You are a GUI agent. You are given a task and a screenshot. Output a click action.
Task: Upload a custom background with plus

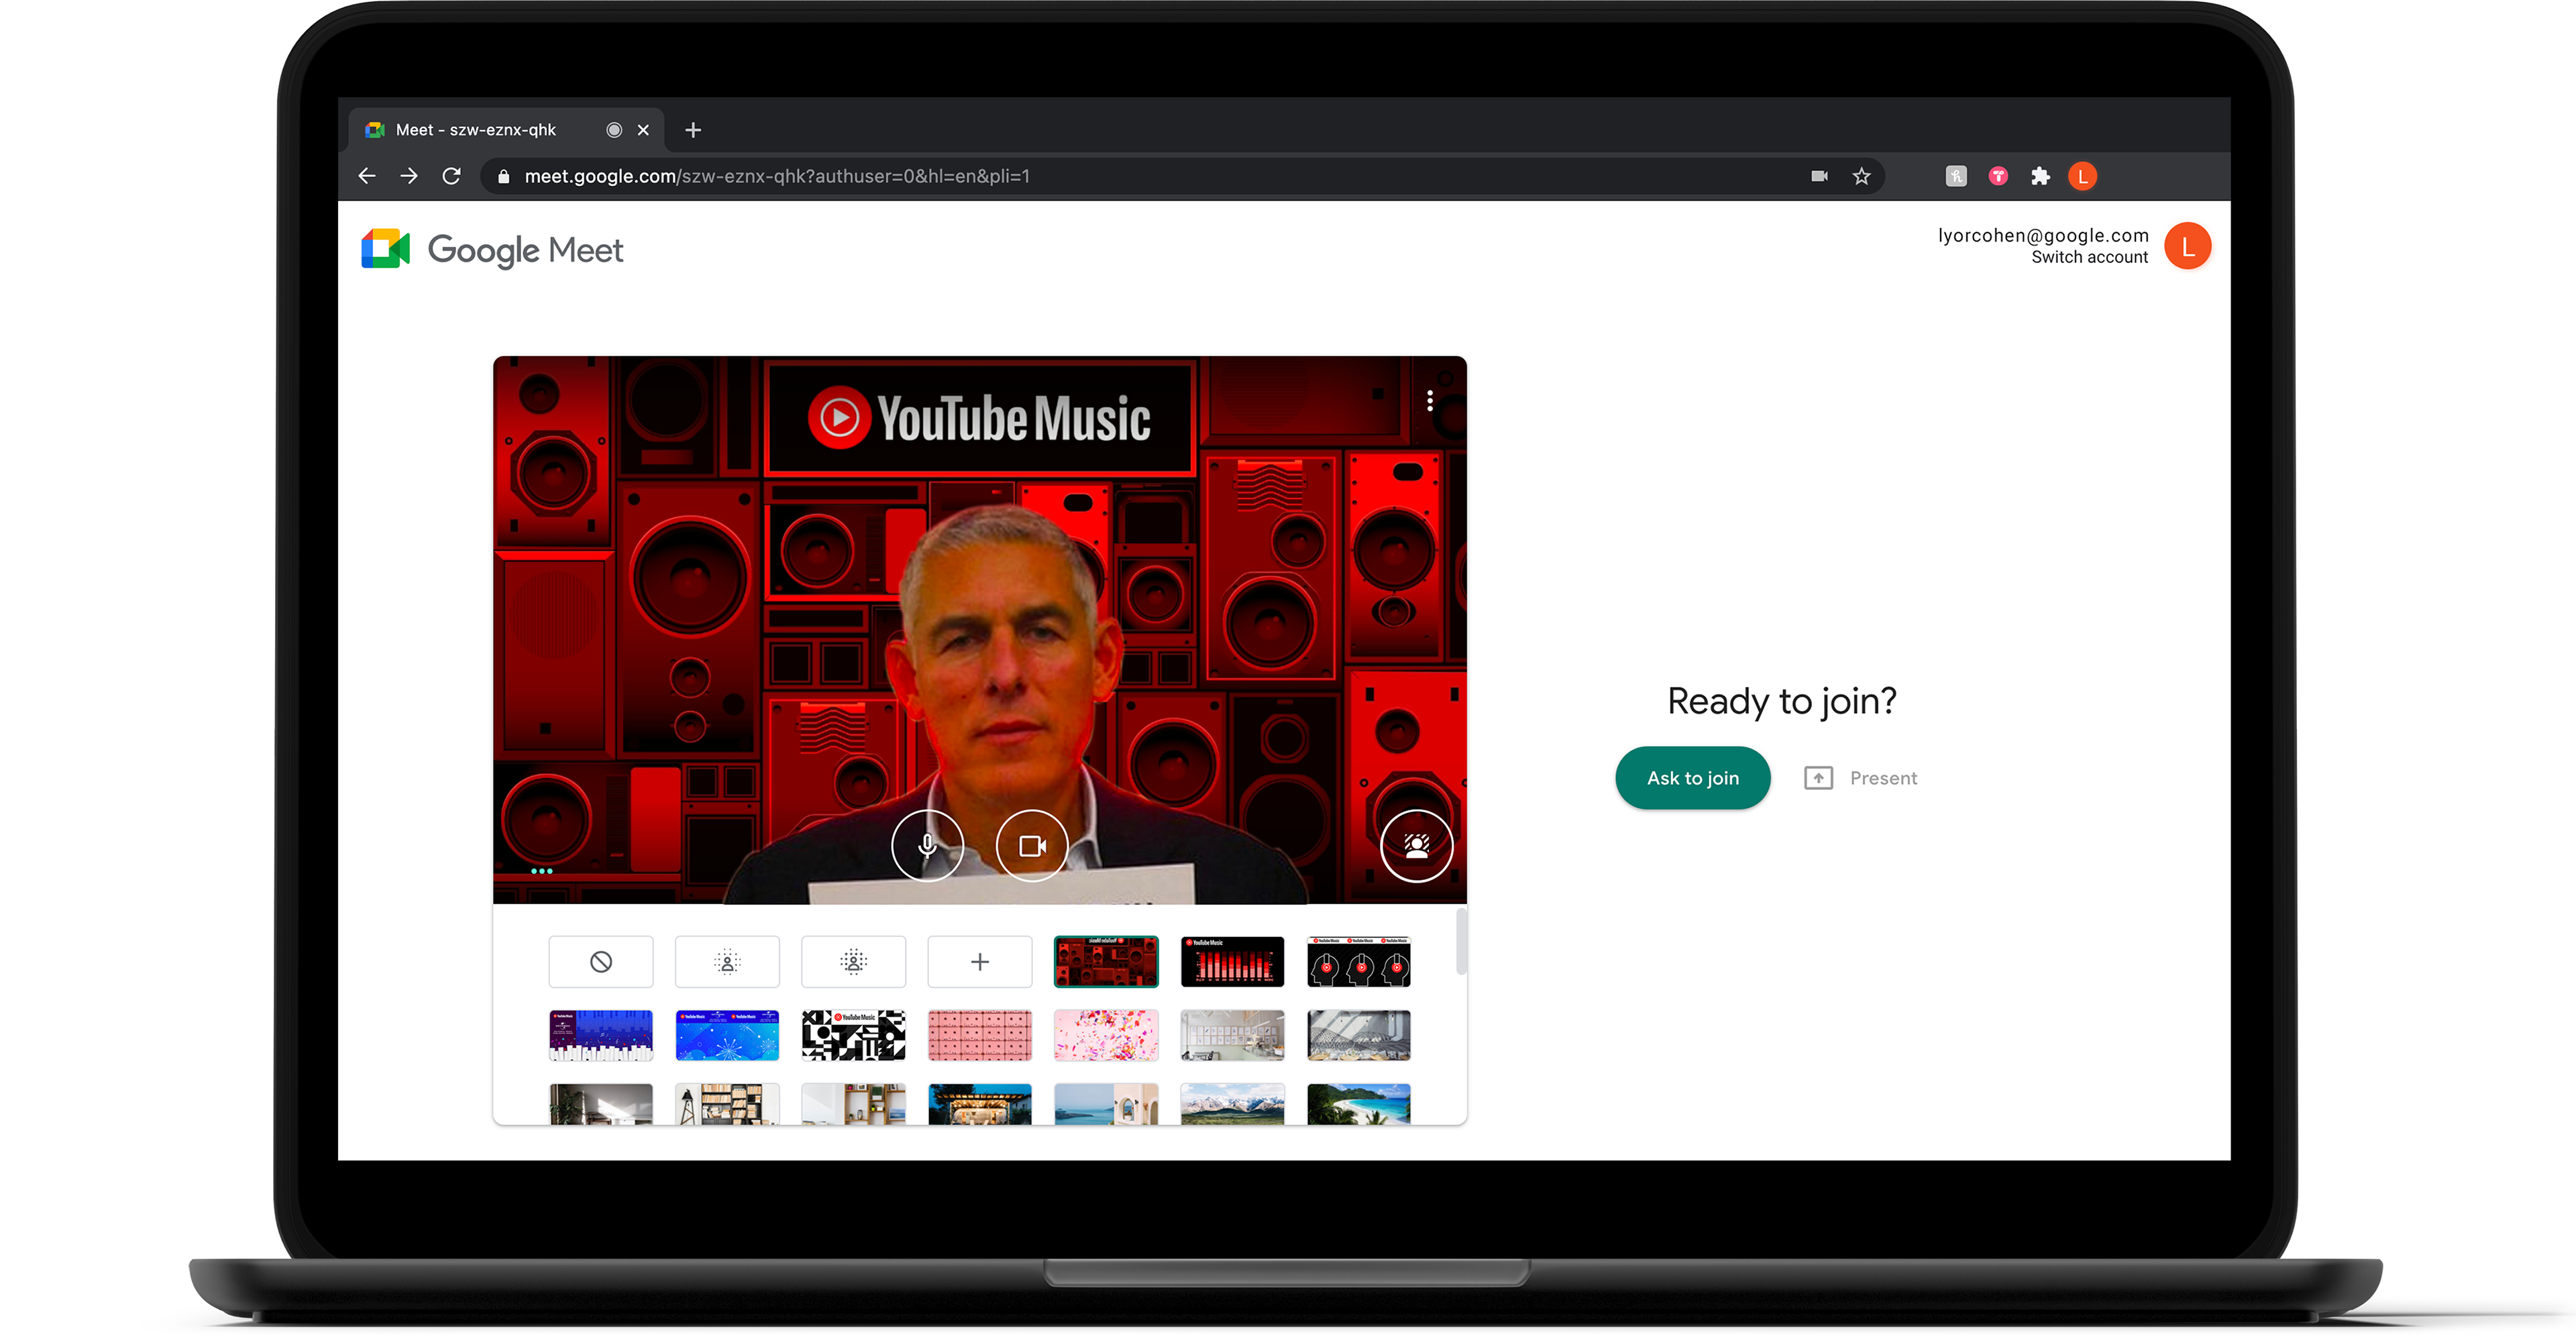[979, 961]
